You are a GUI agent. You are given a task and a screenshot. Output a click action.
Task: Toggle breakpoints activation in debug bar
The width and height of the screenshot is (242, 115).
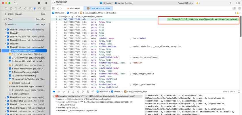[54, 91]
